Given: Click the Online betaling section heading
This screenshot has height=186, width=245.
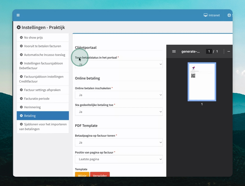Looking at the screenshot, I should 87,78.
